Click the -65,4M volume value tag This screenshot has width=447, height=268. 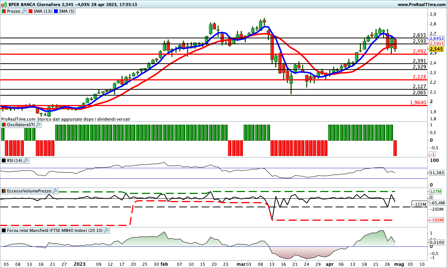point(437,203)
